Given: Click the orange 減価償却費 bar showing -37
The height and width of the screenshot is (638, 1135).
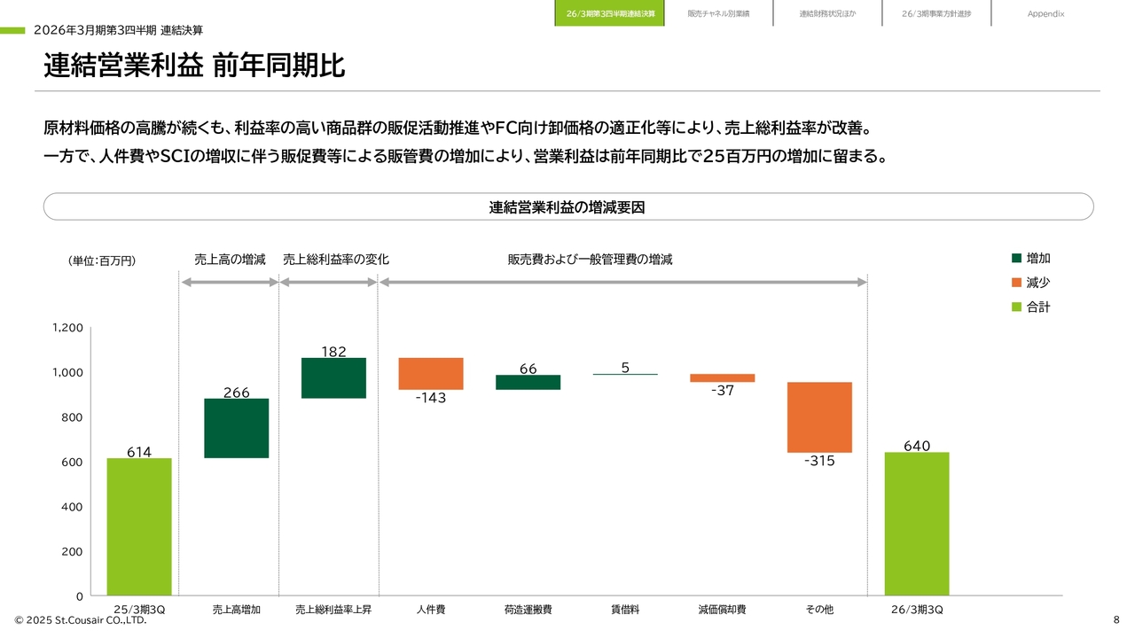Looking at the screenshot, I should click(x=722, y=377).
